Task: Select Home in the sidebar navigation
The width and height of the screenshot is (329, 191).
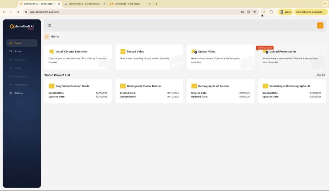Action: pyautogui.click(x=17, y=43)
